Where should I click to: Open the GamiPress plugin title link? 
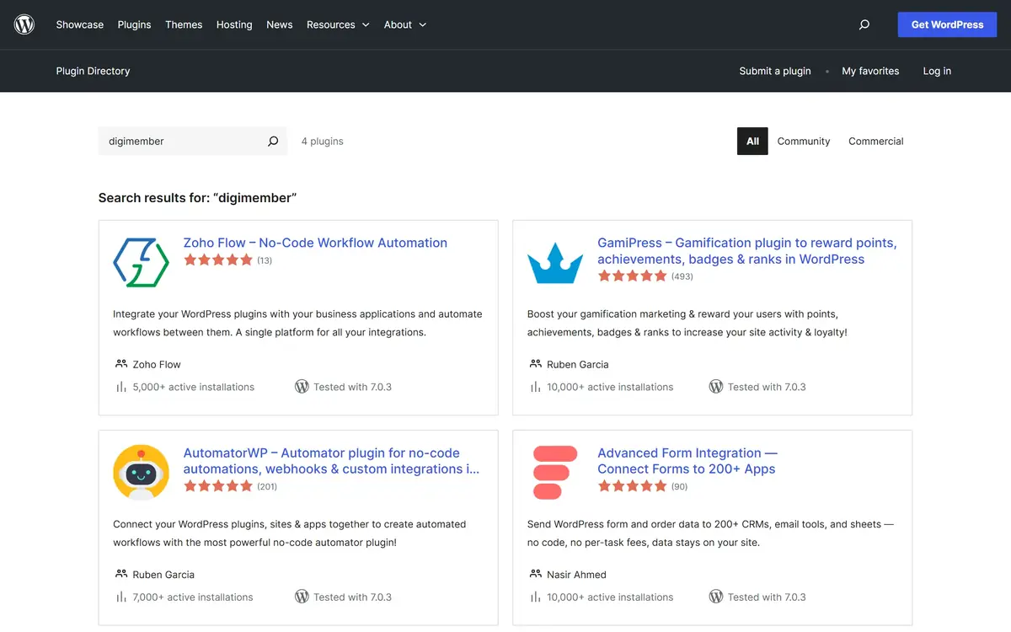click(747, 251)
